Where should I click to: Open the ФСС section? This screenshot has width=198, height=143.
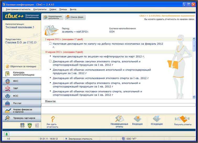point(22,96)
